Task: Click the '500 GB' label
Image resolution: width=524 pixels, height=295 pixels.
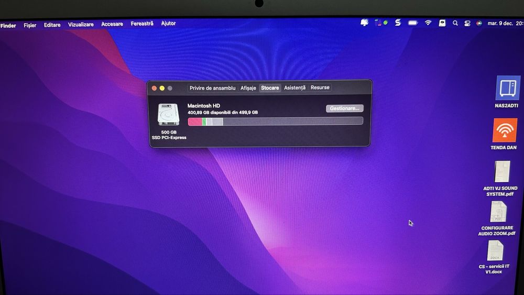Action: [x=169, y=132]
